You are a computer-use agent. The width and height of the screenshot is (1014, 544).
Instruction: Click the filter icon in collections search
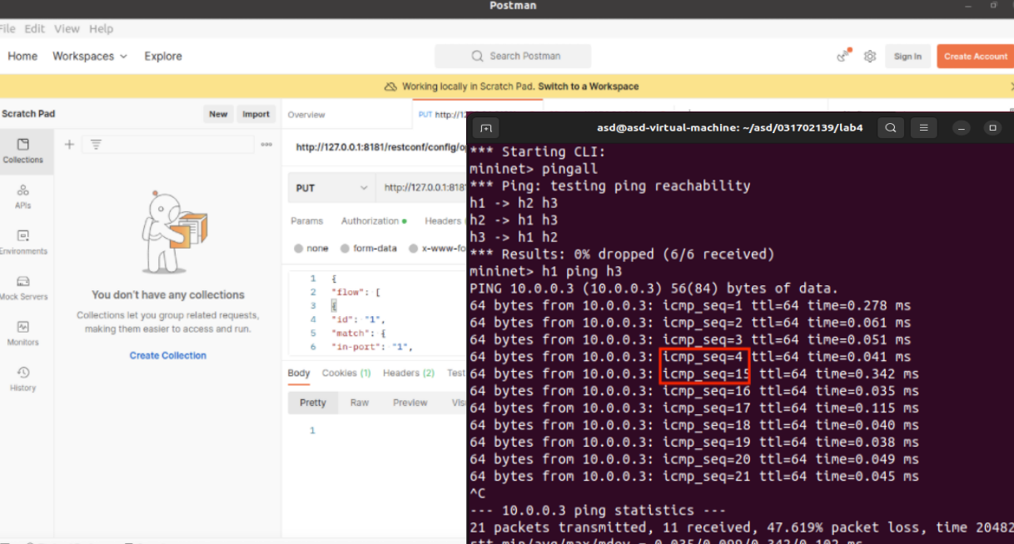pos(96,145)
